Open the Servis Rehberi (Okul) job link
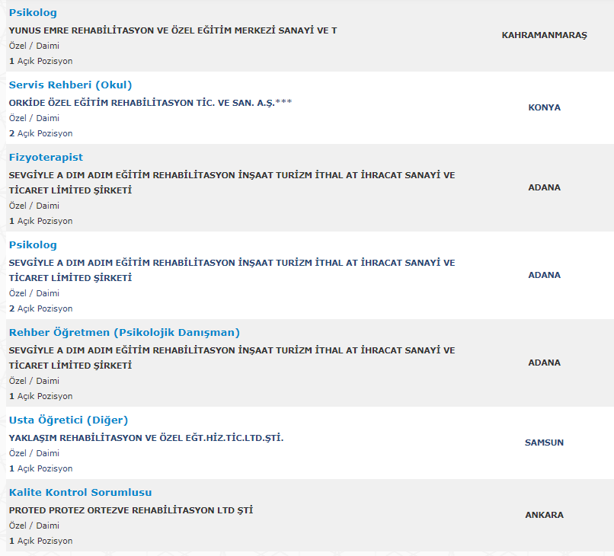This screenshot has height=556, width=614. tap(70, 85)
